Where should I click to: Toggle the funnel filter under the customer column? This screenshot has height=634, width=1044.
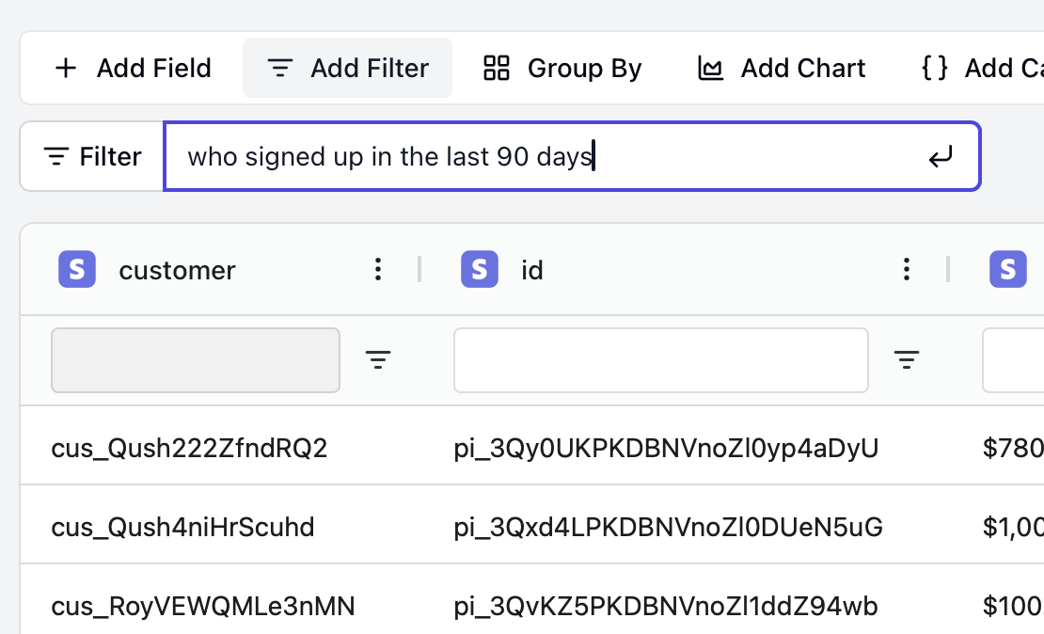(378, 359)
